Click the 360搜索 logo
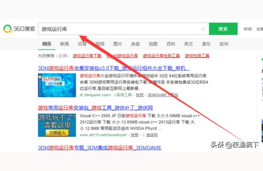 tap(19, 29)
